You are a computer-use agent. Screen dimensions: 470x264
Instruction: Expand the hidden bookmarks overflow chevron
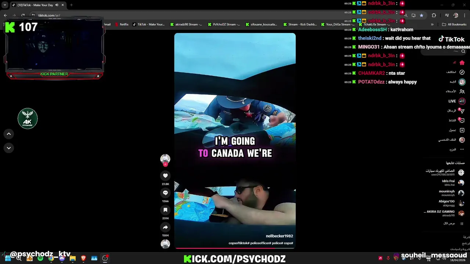tap(432, 25)
